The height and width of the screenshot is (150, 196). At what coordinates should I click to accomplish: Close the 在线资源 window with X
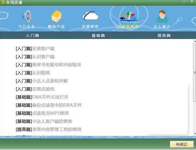192,1
